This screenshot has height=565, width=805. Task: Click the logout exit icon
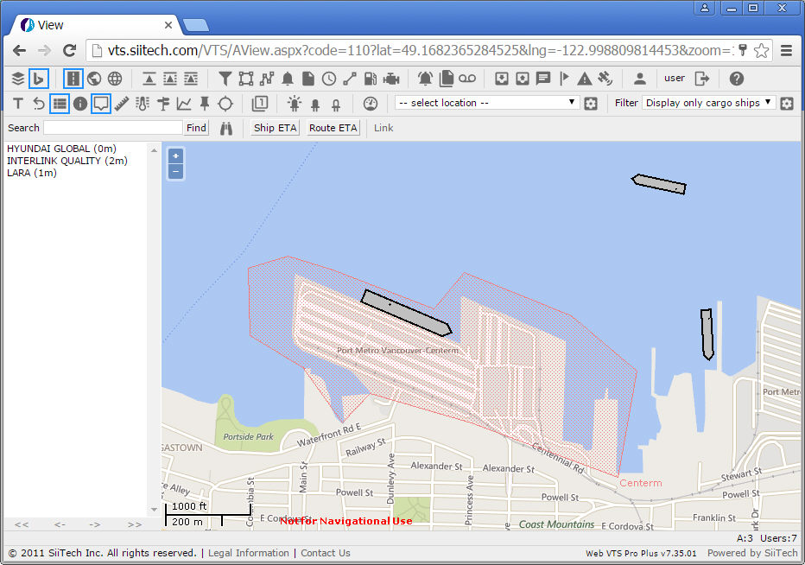point(702,79)
